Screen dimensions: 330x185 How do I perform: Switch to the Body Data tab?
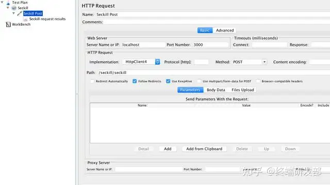pos(216,90)
